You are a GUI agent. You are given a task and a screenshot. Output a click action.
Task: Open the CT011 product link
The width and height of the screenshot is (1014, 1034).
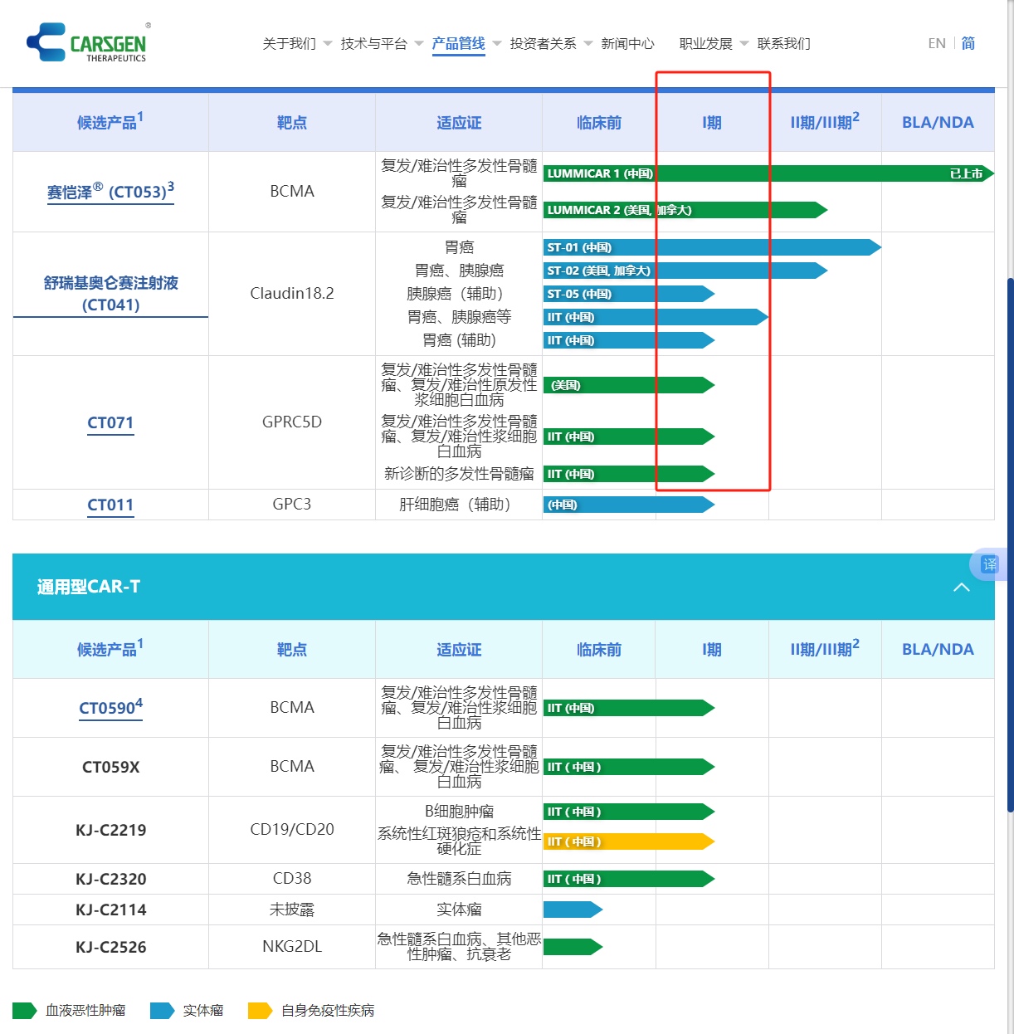[x=110, y=505]
